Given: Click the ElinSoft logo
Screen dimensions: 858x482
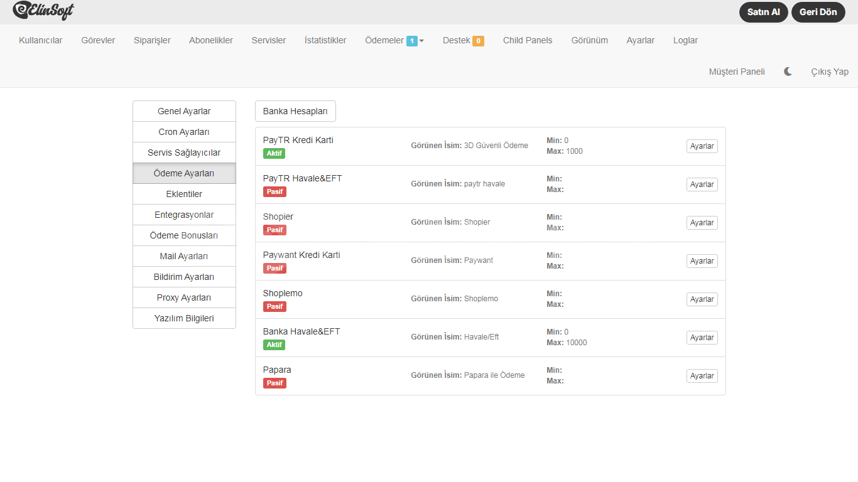Looking at the screenshot, I should pyautogui.click(x=43, y=11).
